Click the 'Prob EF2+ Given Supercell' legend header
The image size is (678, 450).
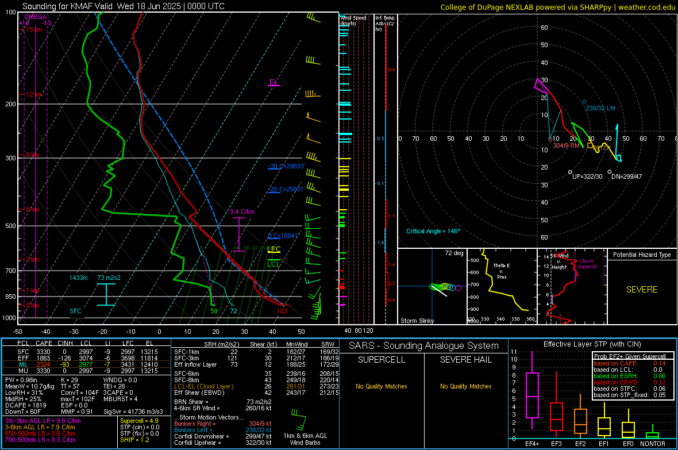click(630, 356)
